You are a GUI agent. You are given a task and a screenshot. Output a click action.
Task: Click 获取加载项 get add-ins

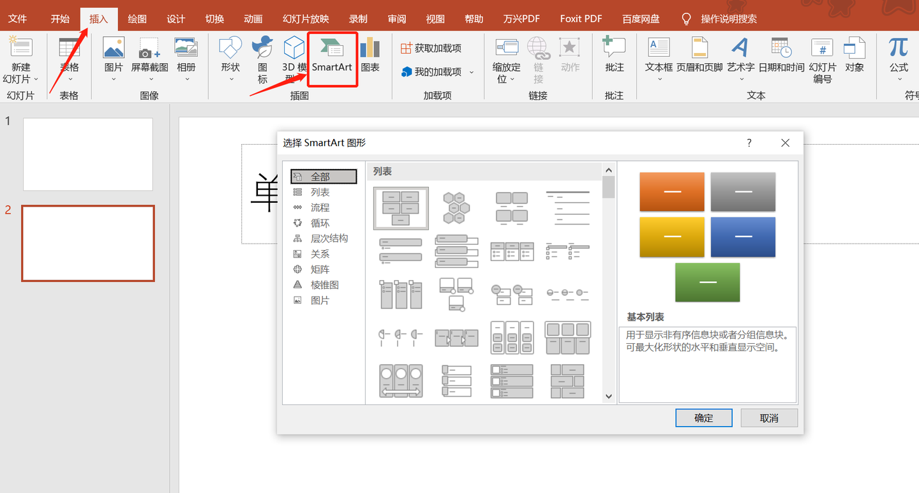point(431,48)
